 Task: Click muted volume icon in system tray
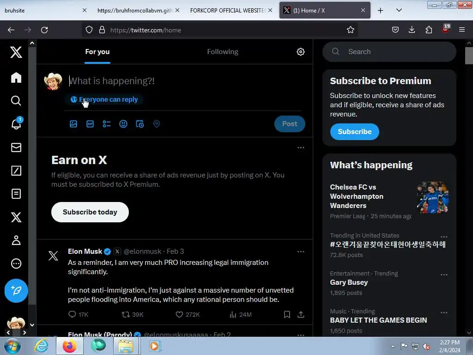pos(426,347)
